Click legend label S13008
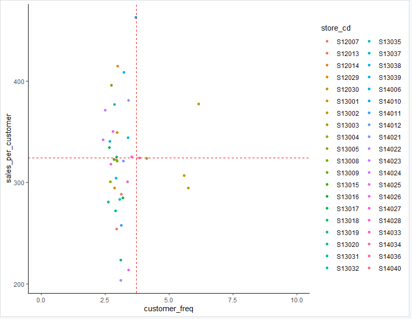Screen dimensions: 412x319 (x=348, y=161)
